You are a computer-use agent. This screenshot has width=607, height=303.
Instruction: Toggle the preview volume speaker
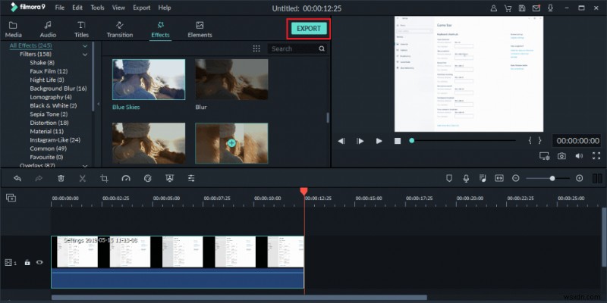pyautogui.click(x=579, y=156)
